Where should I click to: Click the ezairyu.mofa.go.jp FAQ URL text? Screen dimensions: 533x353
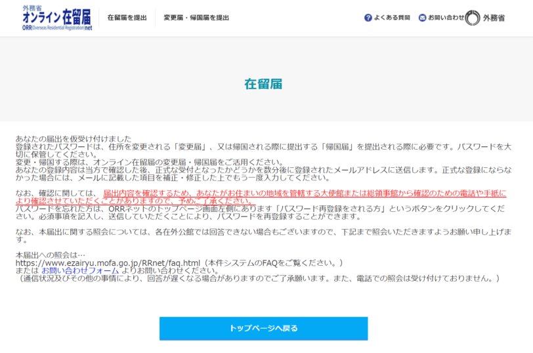pos(108,263)
